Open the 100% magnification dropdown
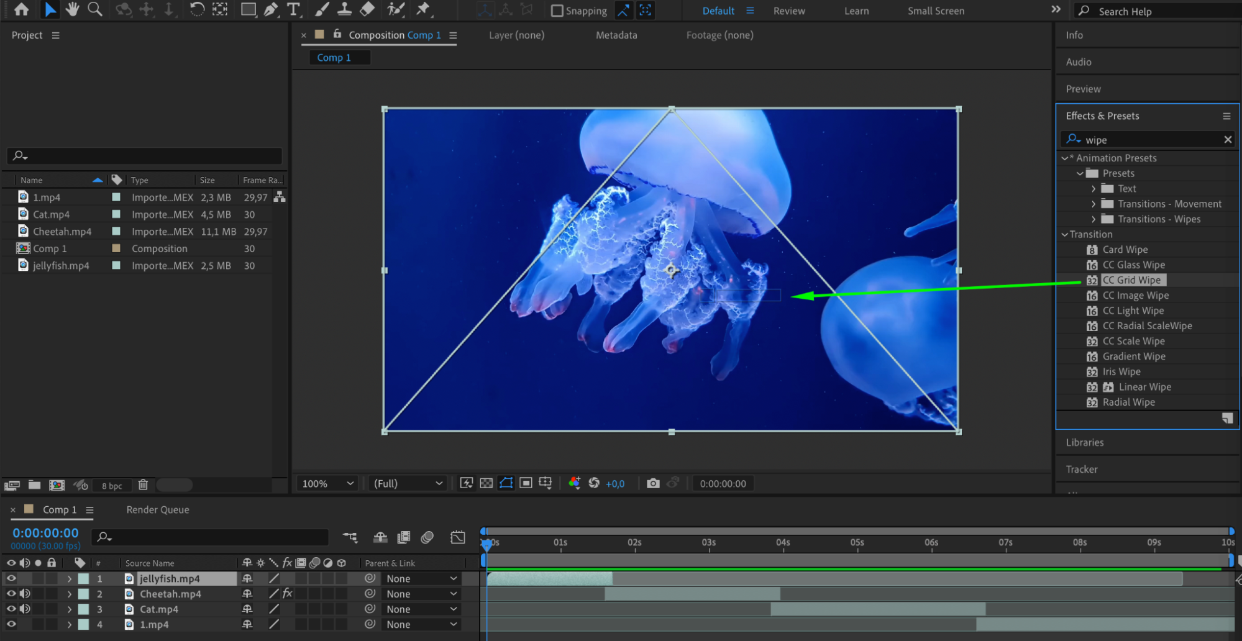This screenshot has height=641, width=1242. [x=327, y=483]
